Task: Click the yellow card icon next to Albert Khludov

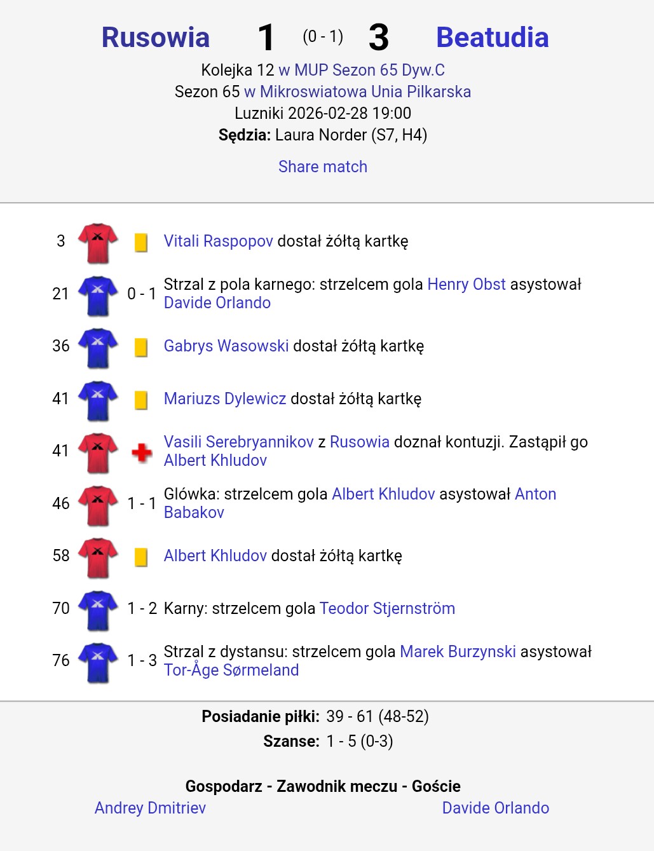Action: click(x=141, y=557)
